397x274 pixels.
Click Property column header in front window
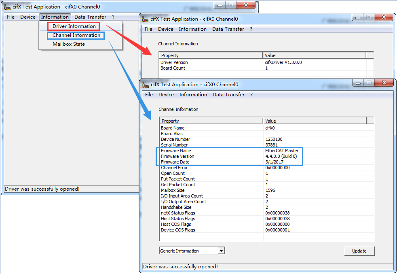point(211,121)
